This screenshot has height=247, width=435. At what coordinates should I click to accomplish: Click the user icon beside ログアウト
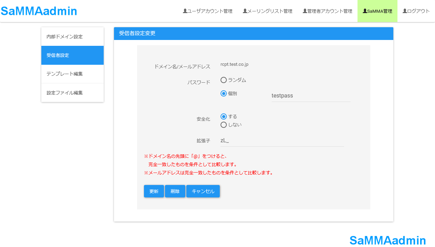(x=405, y=11)
